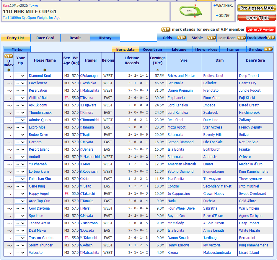Open Rodeo Drive horse link
Viewport: 277px width, 260px height.
click(x=38, y=135)
